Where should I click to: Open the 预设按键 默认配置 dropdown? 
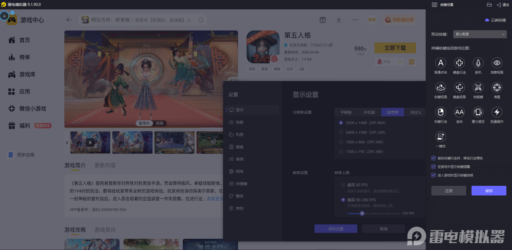tap(480, 34)
